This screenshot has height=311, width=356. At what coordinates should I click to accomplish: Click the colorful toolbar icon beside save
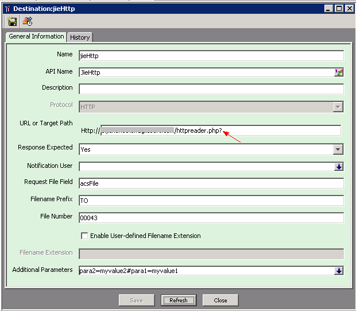click(27, 21)
